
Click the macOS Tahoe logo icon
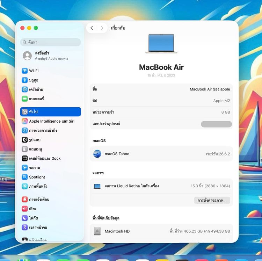point(97,154)
